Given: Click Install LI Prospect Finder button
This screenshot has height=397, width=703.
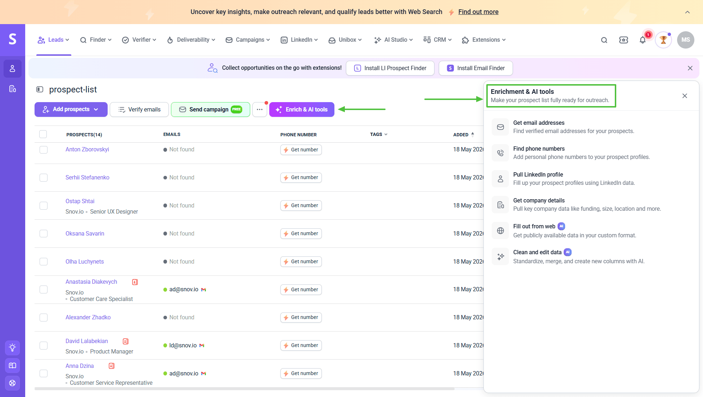Looking at the screenshot, I should click(x=390, y=68).
